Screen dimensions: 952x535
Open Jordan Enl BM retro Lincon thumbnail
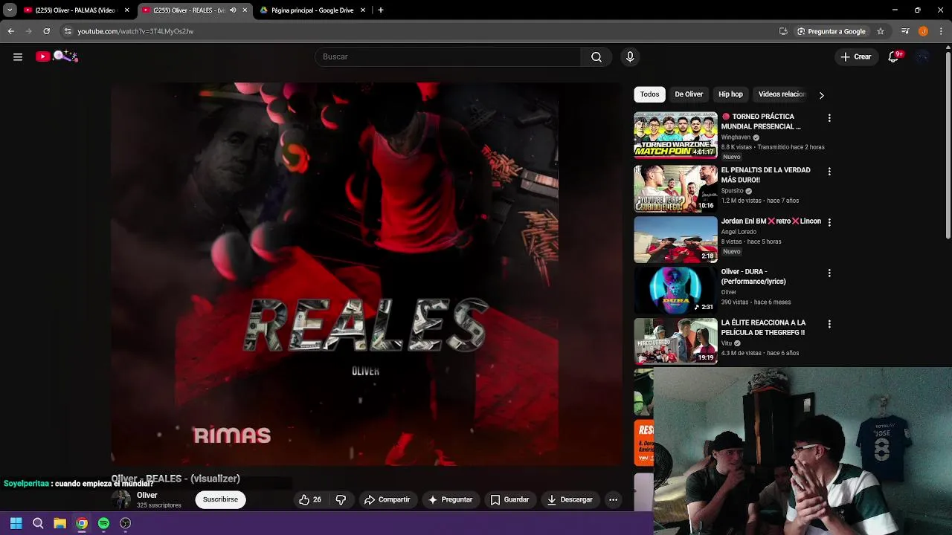675,239
